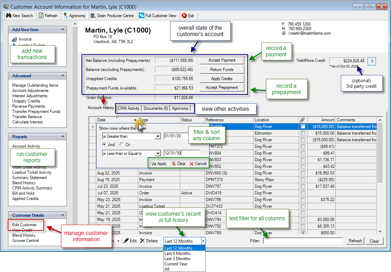Open the 'is Greater than' operator dropdown

click(x=158, y=136)
